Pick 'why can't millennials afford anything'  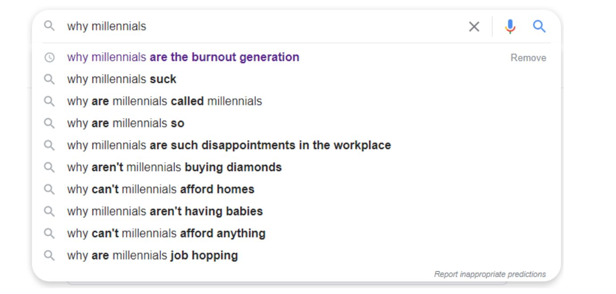(x=166, y=233)
